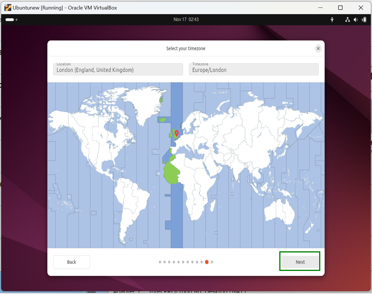The image size is (372, 294).
Task: Click into the Location input field
Action: [x=118, y=69]
